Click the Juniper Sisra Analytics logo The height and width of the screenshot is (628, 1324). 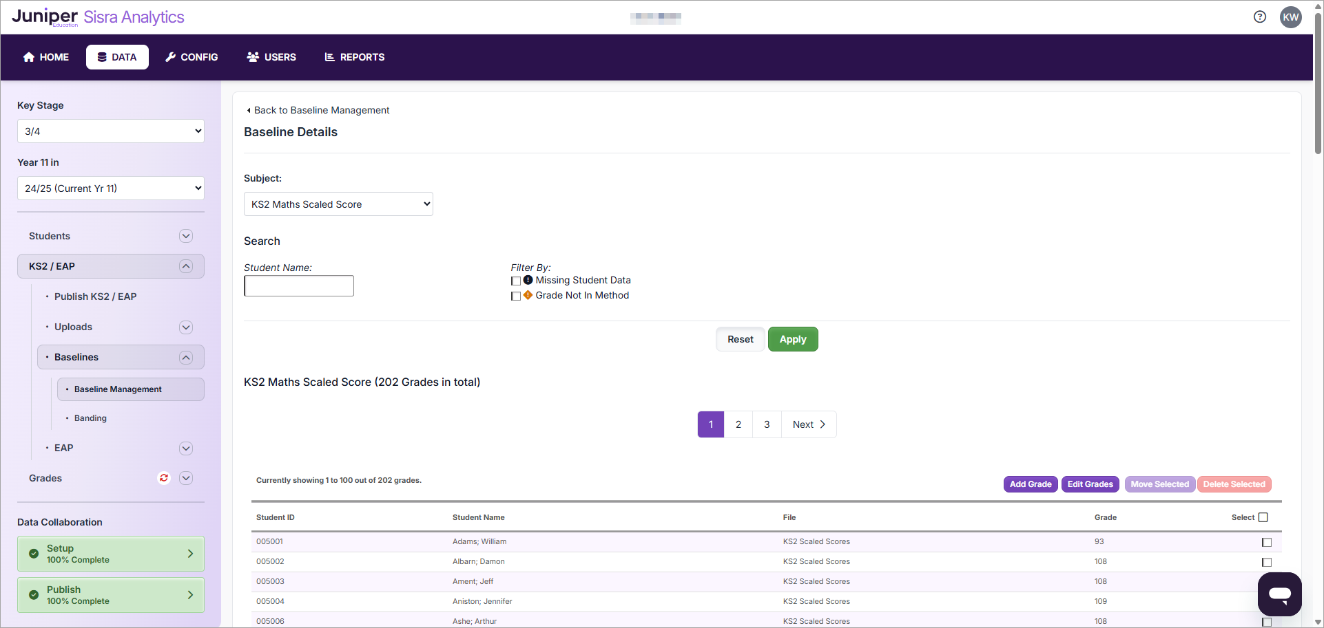98,17
